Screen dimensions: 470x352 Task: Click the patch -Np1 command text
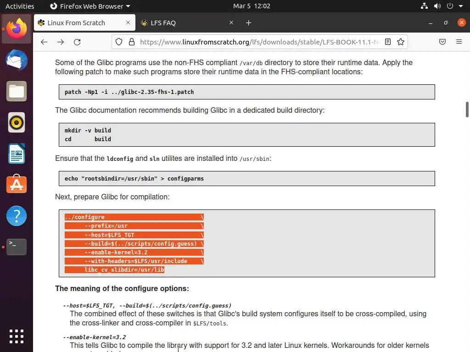[129, 92]
